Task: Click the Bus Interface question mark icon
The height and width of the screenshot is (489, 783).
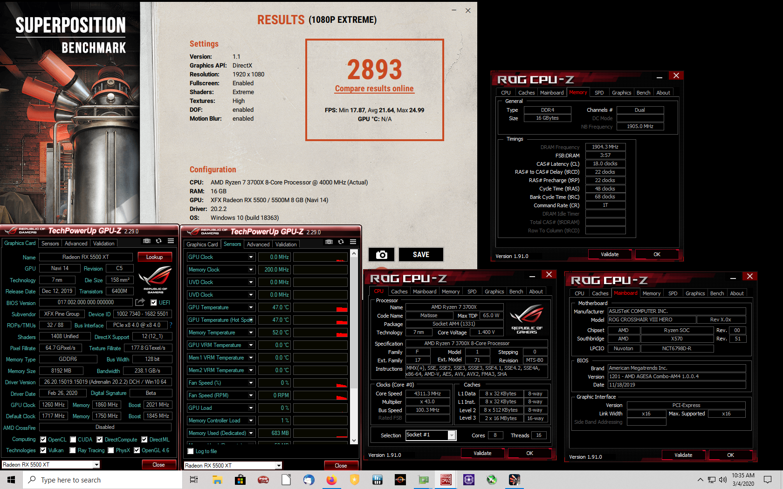Action: [171, 325]
